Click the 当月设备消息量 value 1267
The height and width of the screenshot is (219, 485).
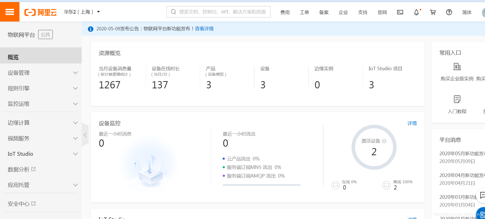point(110,85)
